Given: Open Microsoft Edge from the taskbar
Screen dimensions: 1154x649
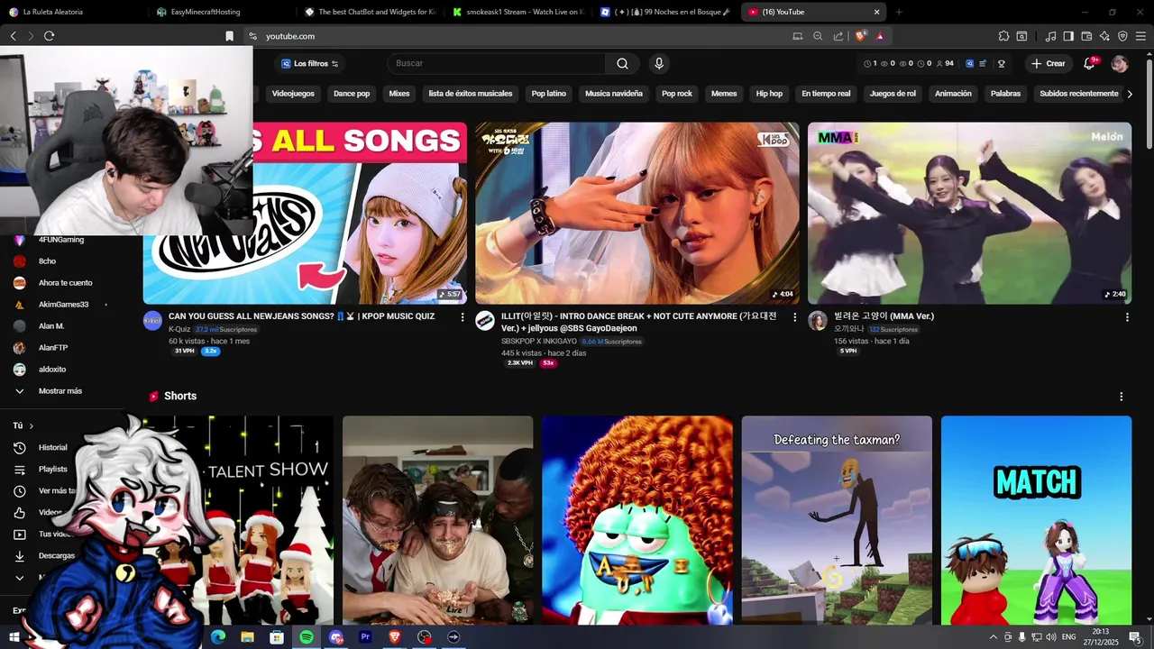Looking at the screenshot, I should click(217, 637).
